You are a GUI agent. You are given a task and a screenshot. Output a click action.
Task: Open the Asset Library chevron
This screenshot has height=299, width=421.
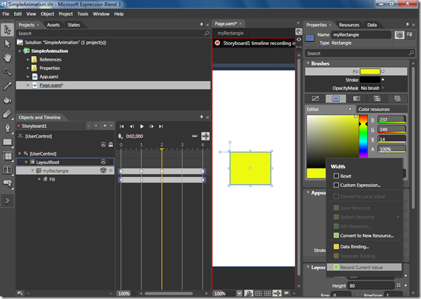8,200
